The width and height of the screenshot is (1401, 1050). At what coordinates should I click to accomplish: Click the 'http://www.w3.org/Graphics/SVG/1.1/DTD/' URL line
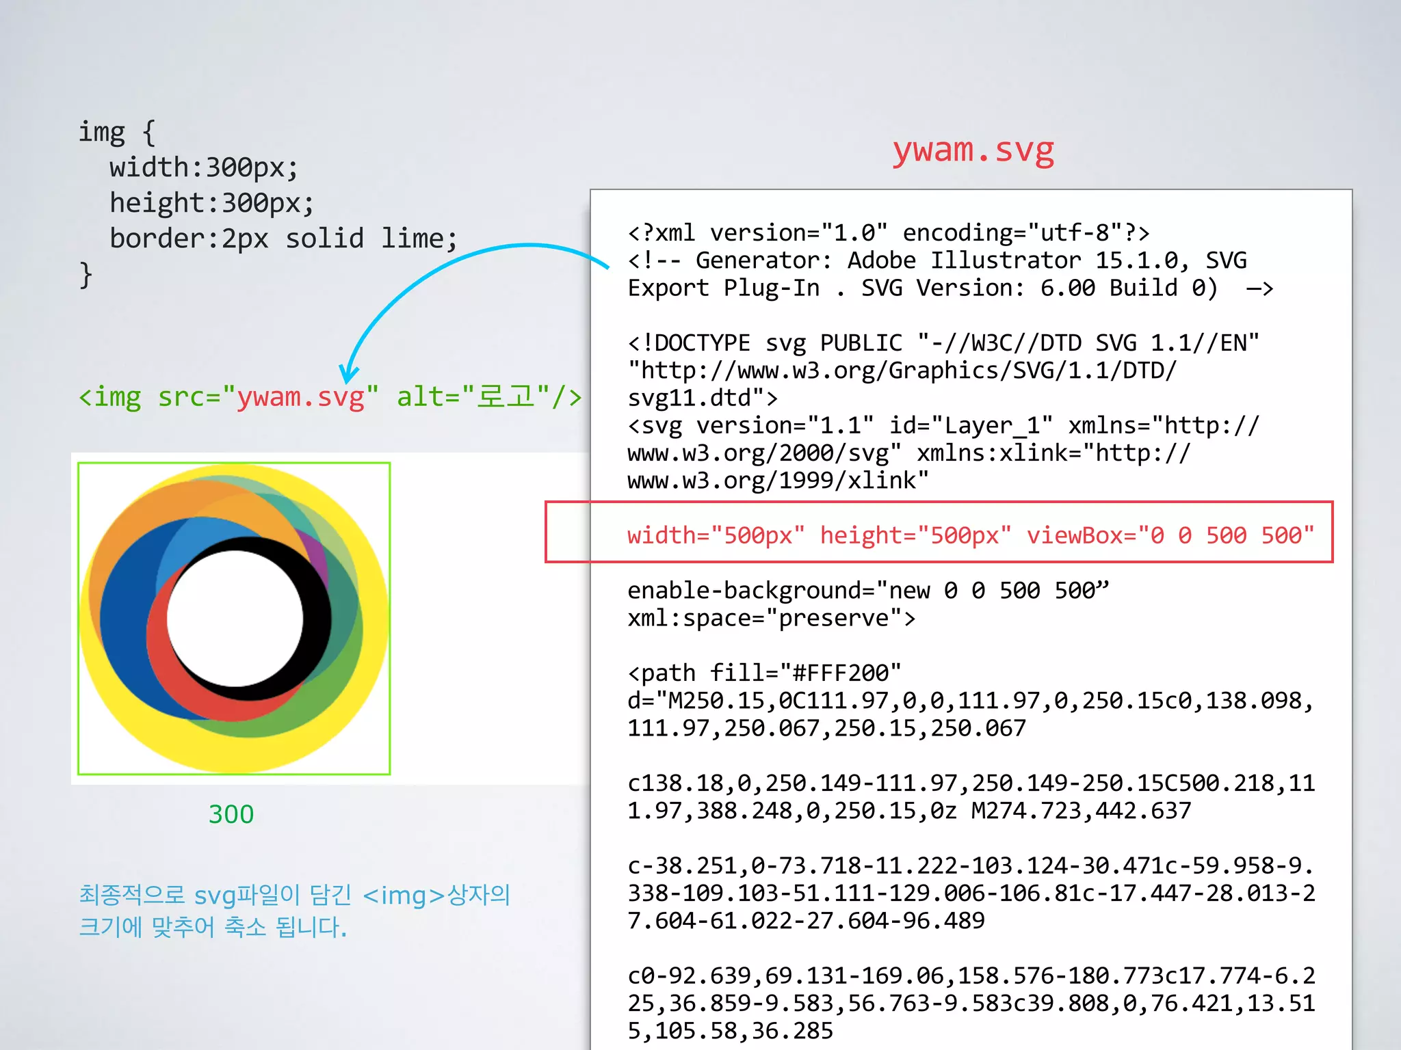902,371
